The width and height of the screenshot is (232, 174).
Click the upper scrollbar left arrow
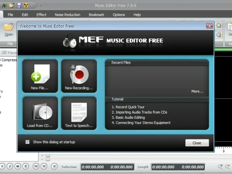(42, 156)
